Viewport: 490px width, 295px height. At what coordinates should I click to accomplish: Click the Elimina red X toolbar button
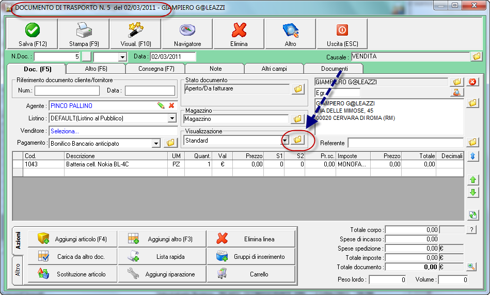pyautogui.click(x=239, y=34)
